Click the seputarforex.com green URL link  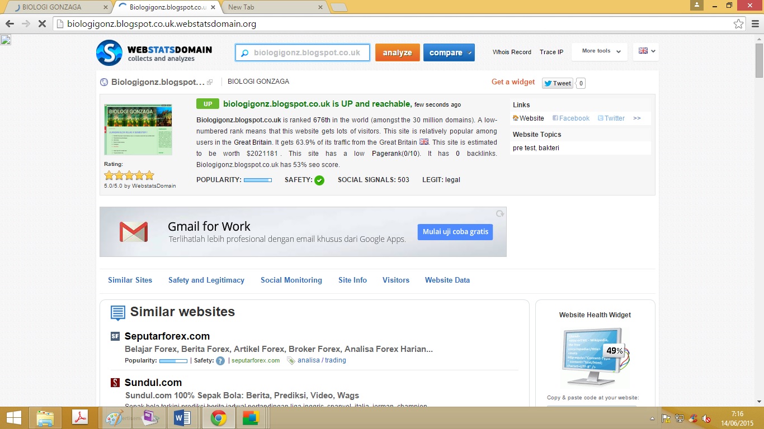click(256, 361)
